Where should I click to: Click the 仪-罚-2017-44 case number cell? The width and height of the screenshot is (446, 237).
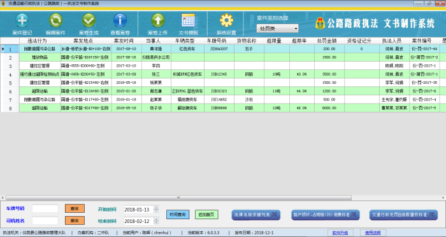424,49
